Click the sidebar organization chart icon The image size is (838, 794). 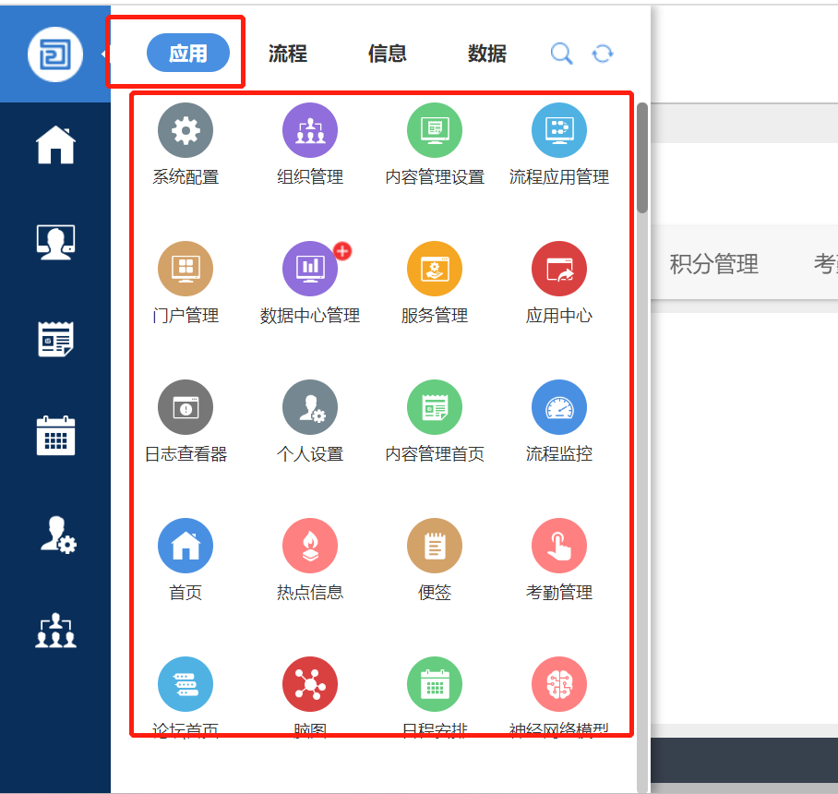coord(55,631)
